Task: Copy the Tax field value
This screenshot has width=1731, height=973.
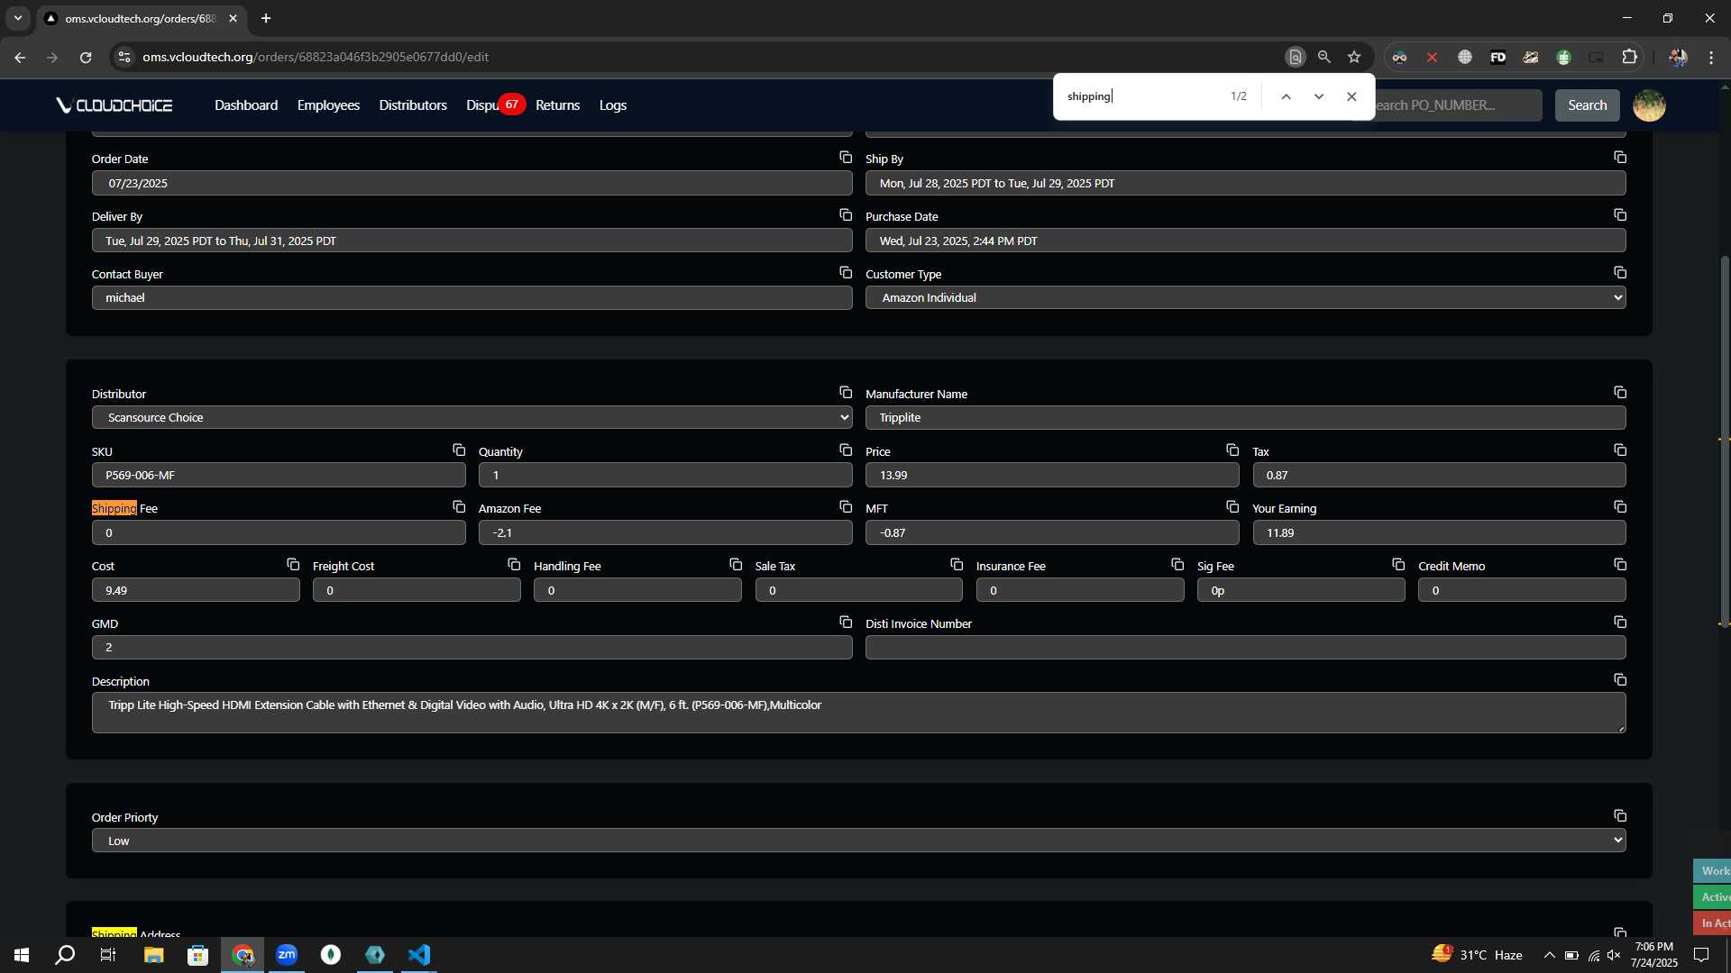Action: (x=1620, y=450)
